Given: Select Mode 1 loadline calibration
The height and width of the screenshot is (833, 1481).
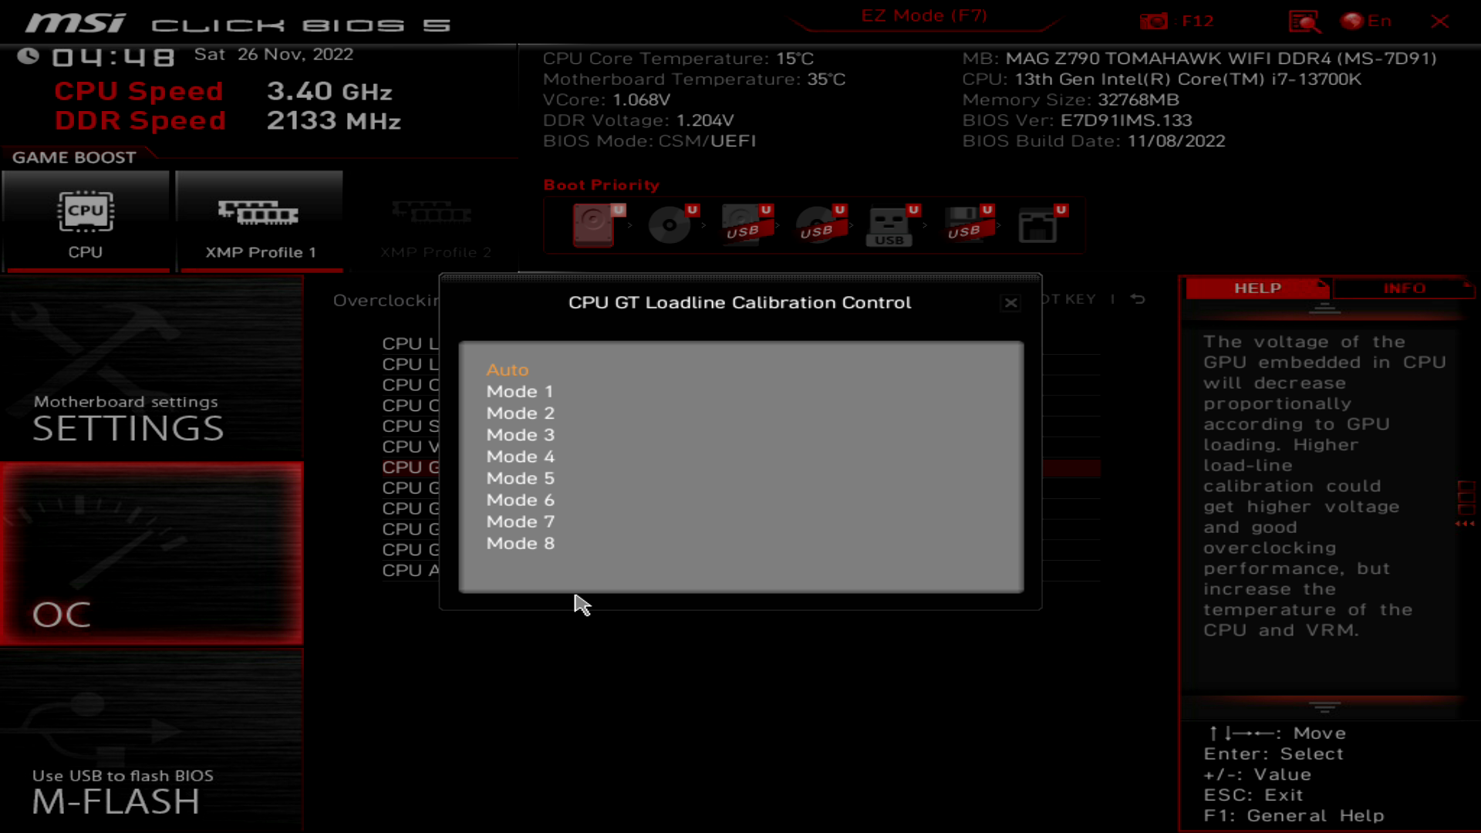Looking at the screenshot, I should pyautogui.click(x=519, y=390).
